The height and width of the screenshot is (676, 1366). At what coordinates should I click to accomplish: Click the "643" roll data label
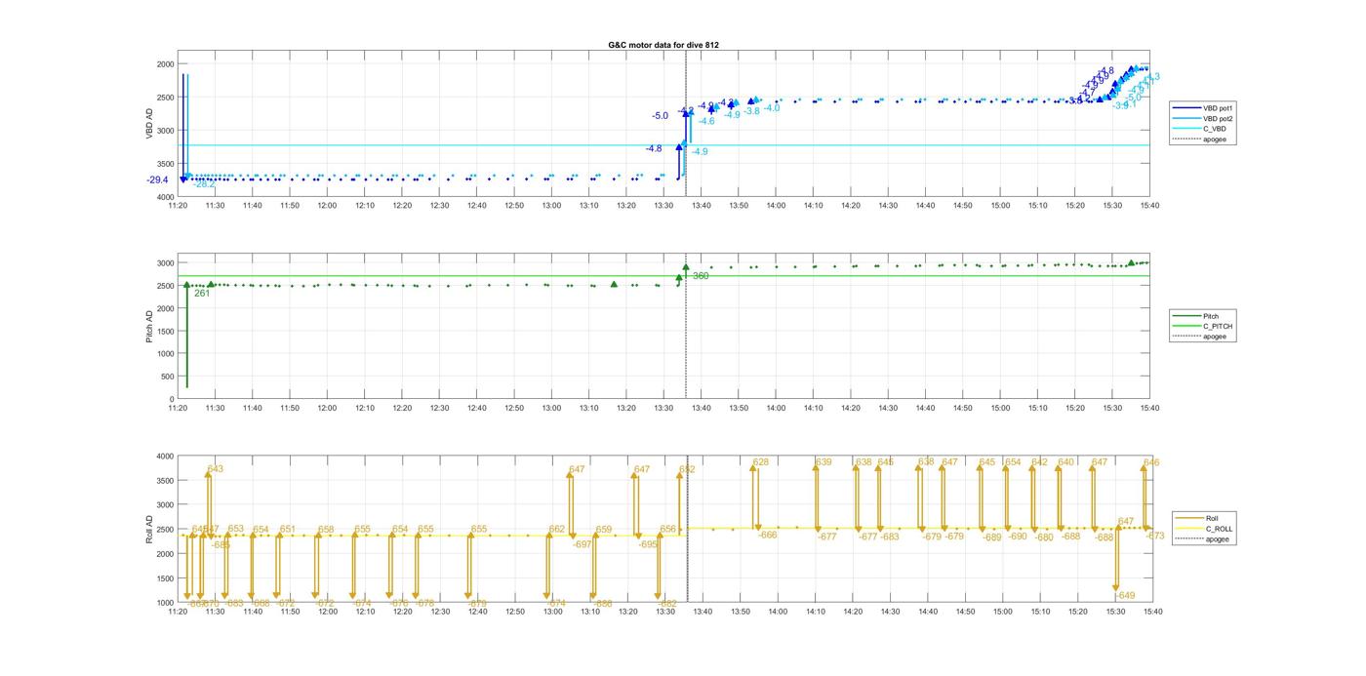(x=215, y=469)
